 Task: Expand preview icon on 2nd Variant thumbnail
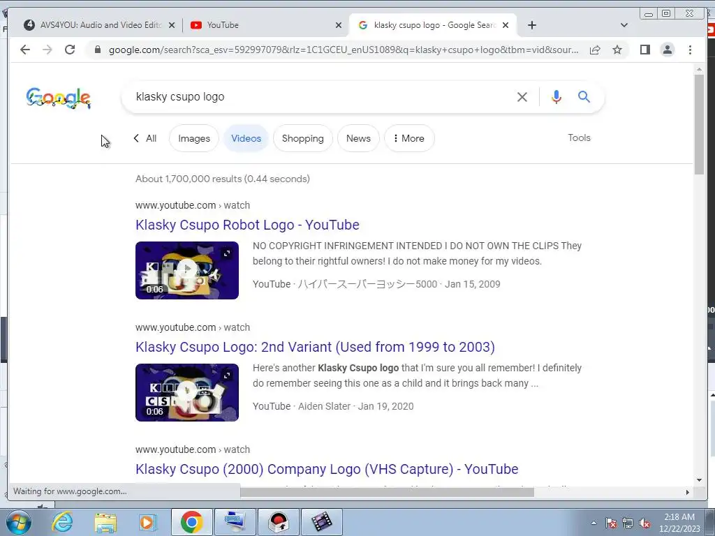click(227, 375)
